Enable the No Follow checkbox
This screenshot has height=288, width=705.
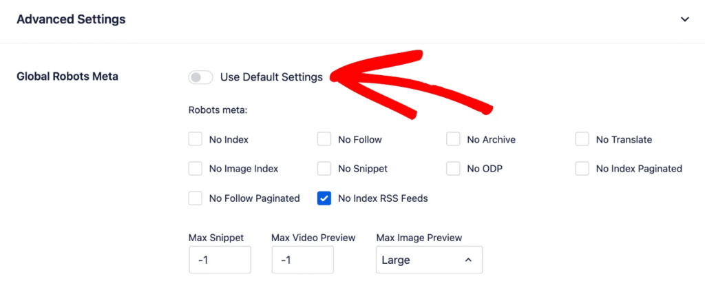coord(324,139)
